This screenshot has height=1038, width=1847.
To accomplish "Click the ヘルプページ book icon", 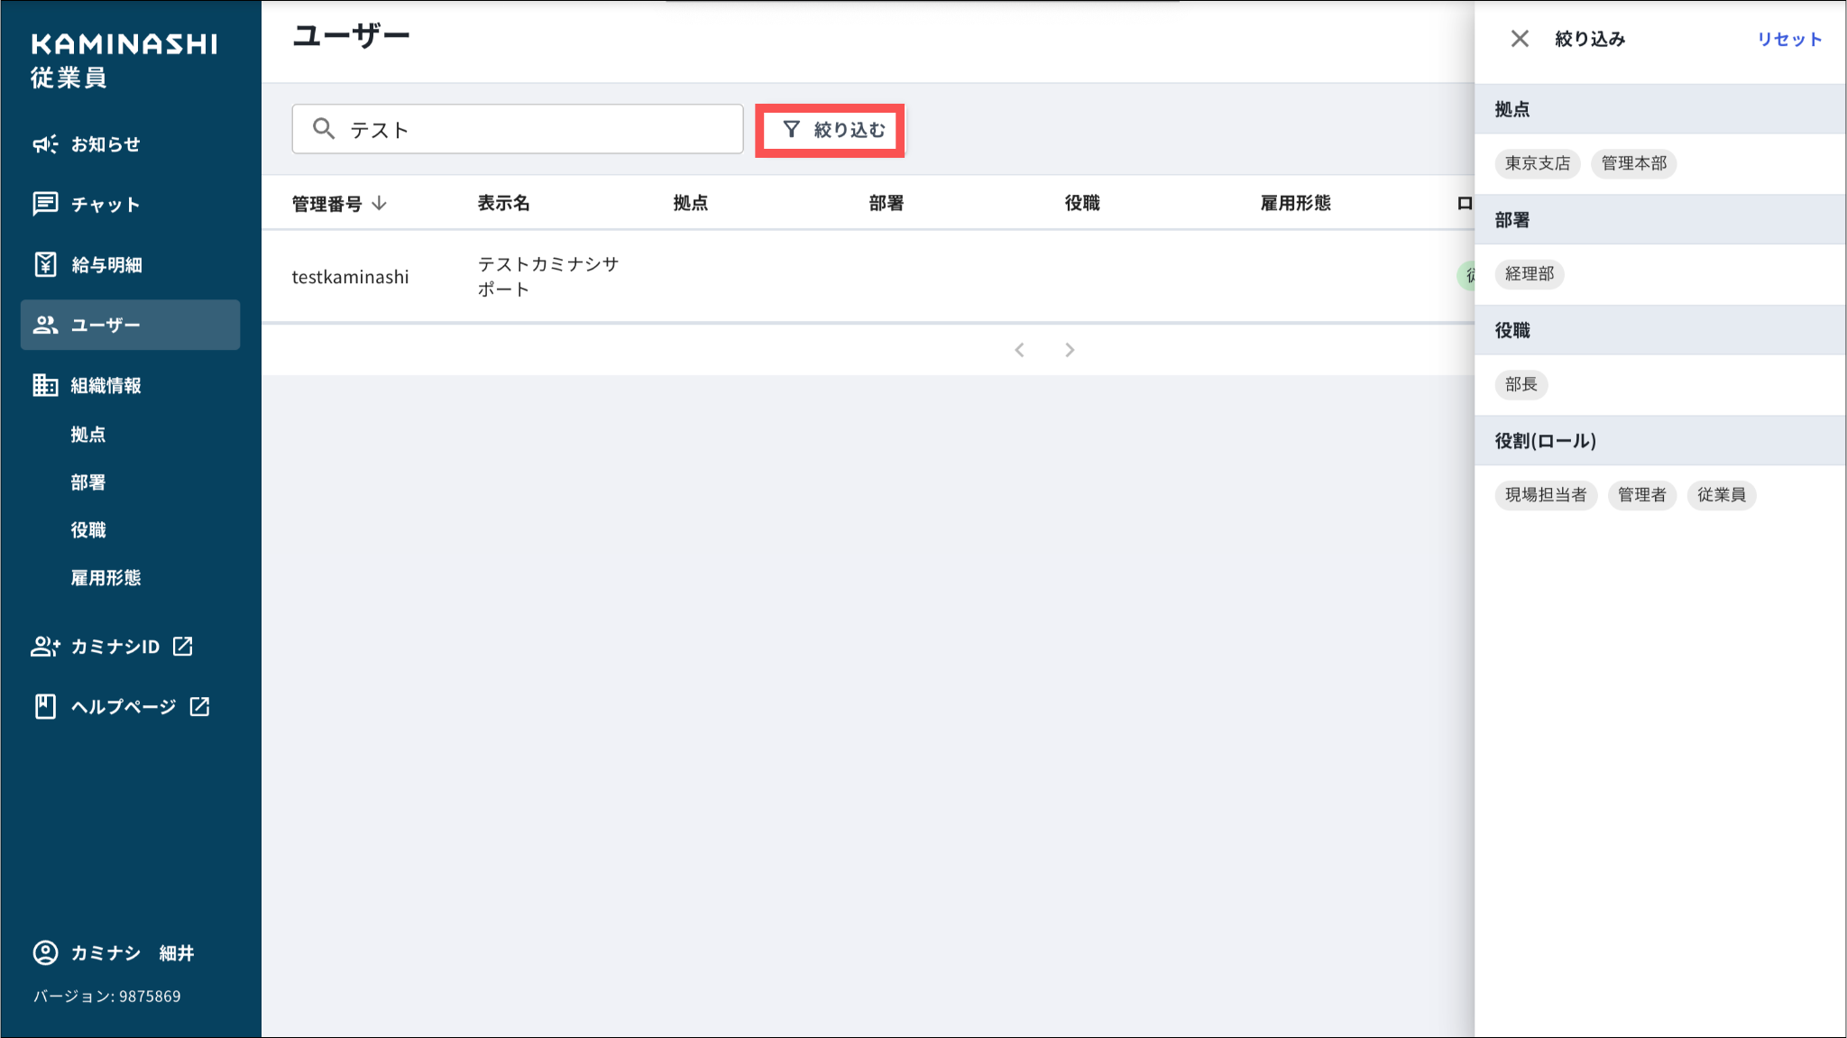I will point(45,706).
